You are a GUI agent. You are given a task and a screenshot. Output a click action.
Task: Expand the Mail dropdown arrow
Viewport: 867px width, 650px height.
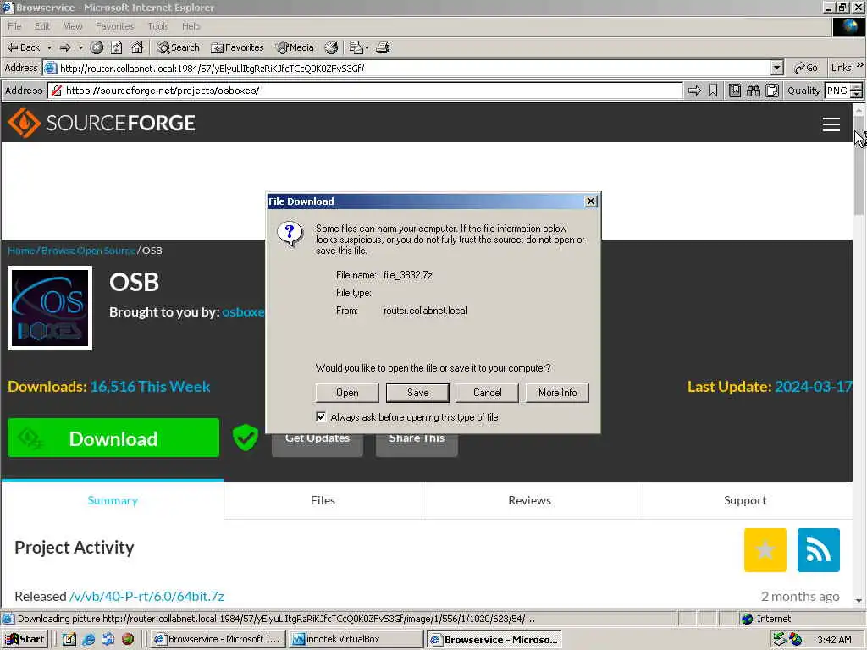tap(367, 47)
